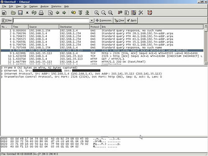This screenshot has width=208, height=156.
Task: Select packet 2 querying PTR 28.1.168.192
Action: [102, 33]
